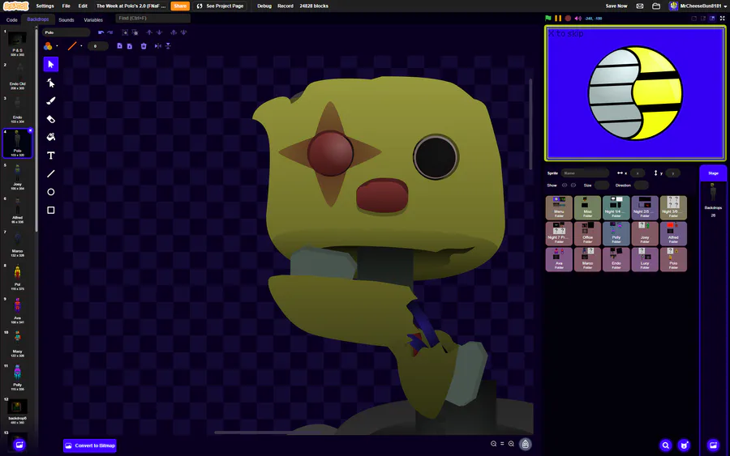730x456 pixels.
Task: Expand the Office folder
Action: click(x=587, y=233)
